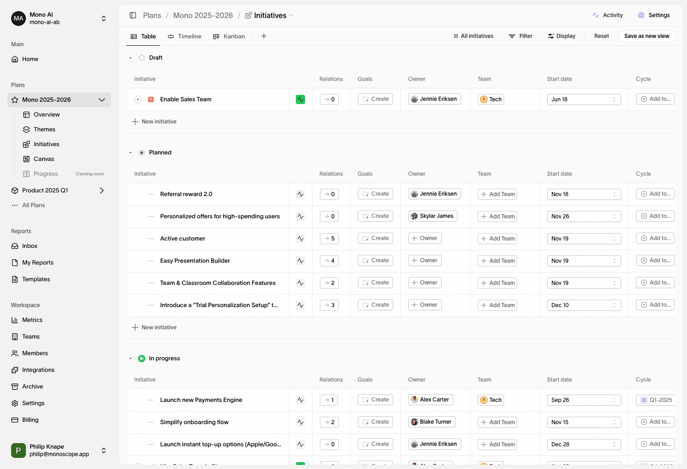
Task: Expand the Product 2025 Q1 plan
Action: 102,191
